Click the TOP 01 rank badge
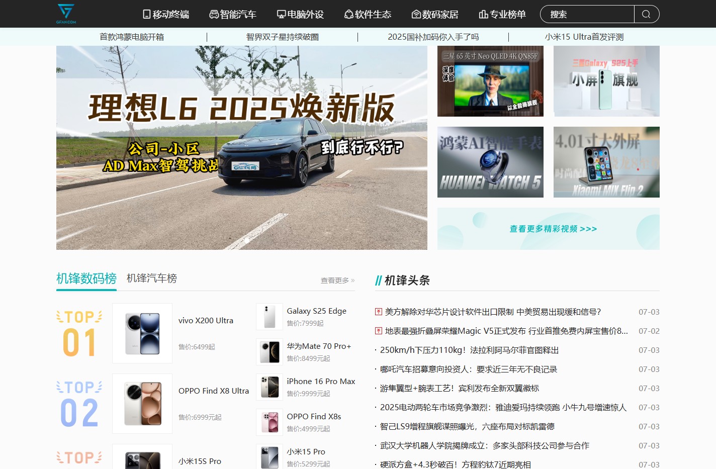Viewport: 716px width, 469px height. click(79, 333)
